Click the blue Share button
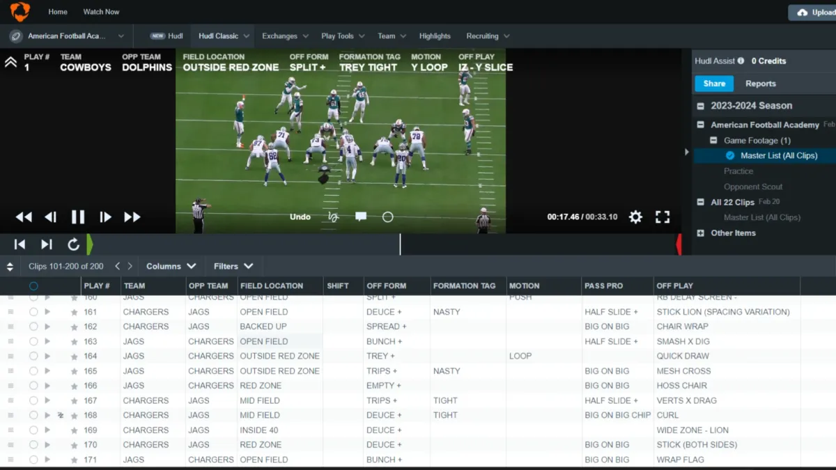The height and width of the screenshot is (470, 836). point(714,84)
